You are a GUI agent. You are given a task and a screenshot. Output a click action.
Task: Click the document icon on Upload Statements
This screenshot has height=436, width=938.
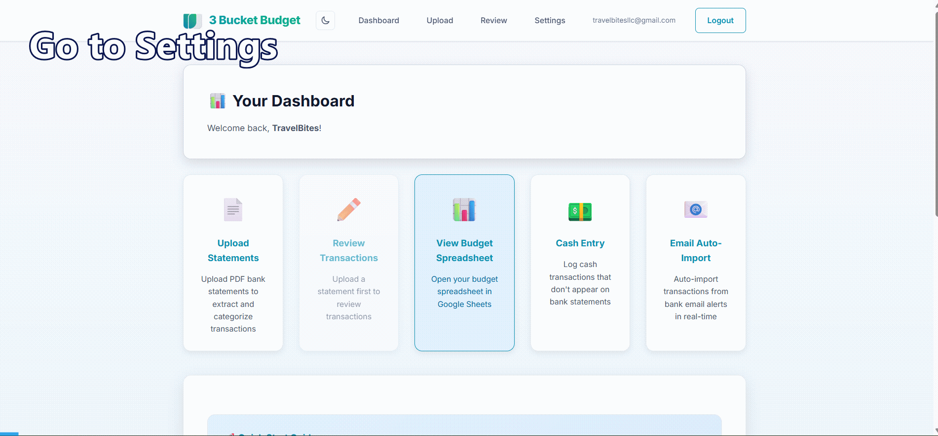tap(233, 210)
